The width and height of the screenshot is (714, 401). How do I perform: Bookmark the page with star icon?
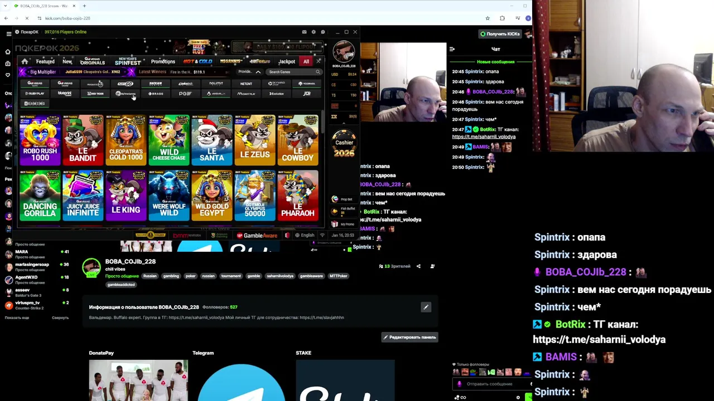488,18
